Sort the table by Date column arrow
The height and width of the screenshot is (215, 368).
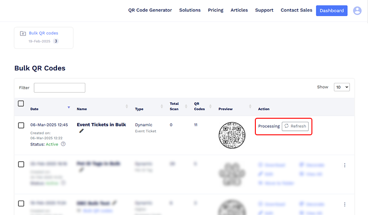coord(69,107)
